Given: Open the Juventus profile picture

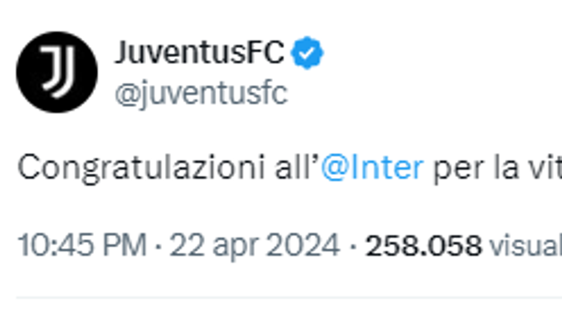Looking at the screenshot, I should click(x=57, y=72).
